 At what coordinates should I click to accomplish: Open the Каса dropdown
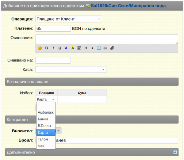point(71,69)
